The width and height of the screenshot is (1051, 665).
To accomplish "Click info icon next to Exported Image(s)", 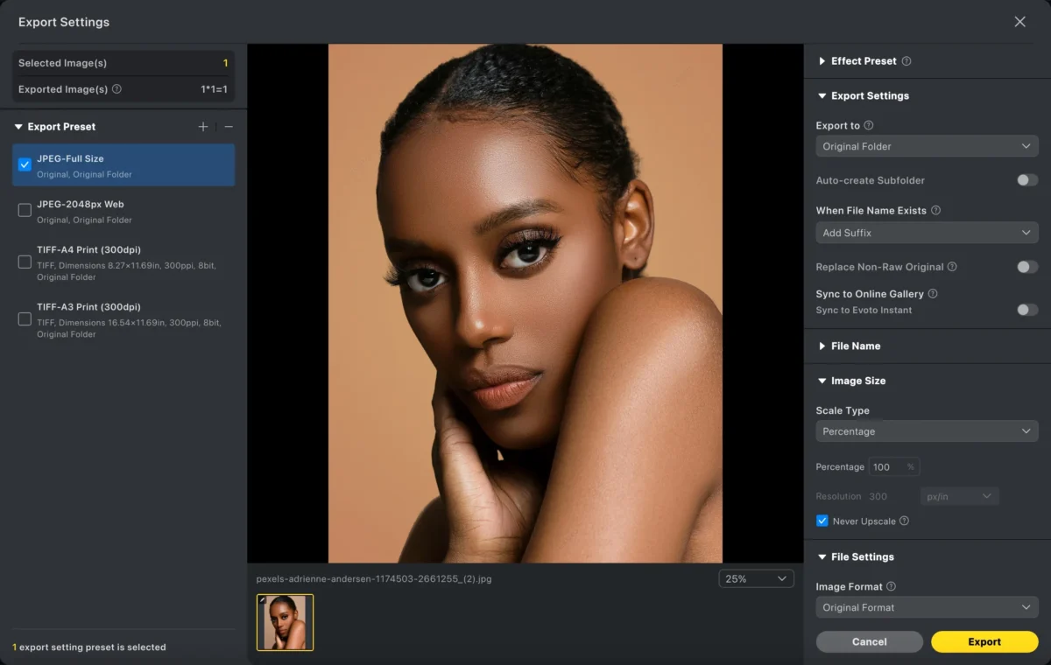I will (117, 89).
